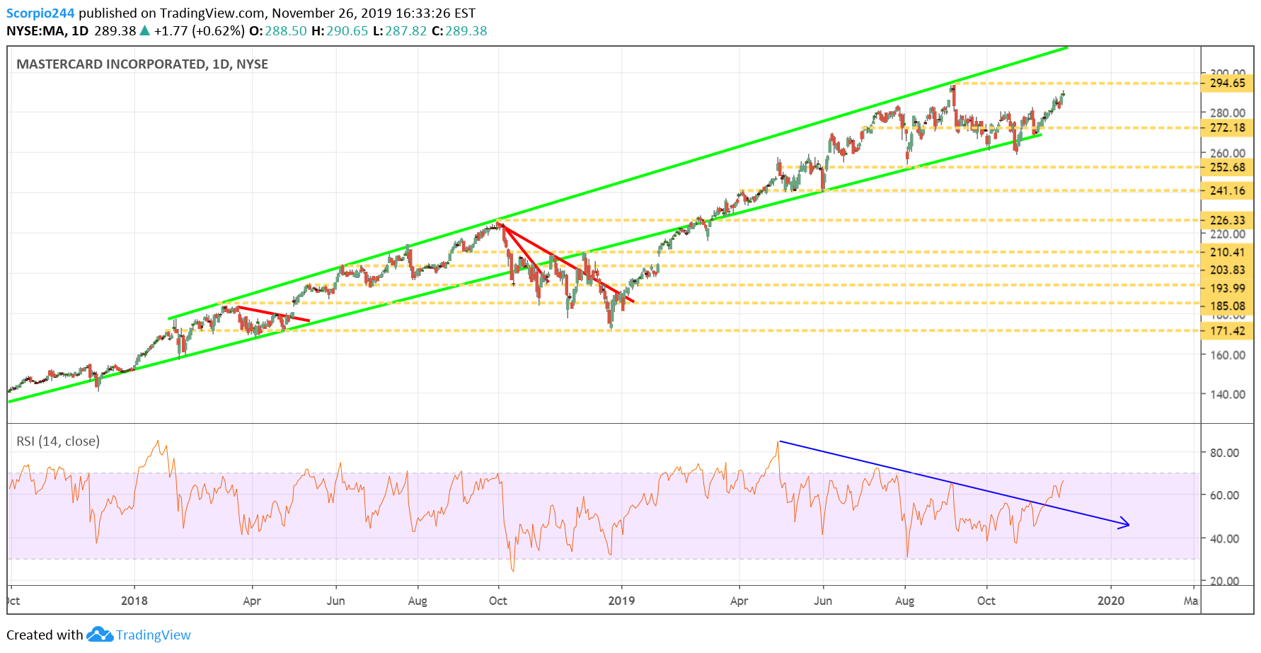Click the 160.00 price scale label
1261x653 pixels.
(1227, 355)
